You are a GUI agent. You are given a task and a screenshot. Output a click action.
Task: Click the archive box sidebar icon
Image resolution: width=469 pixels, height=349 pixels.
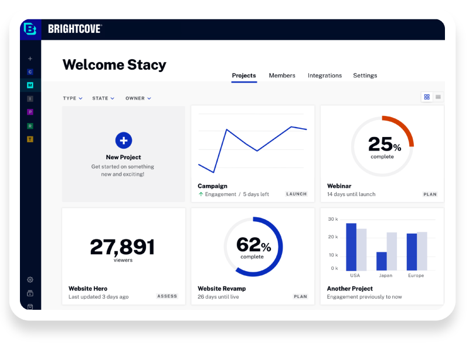[x=30, y=293]
